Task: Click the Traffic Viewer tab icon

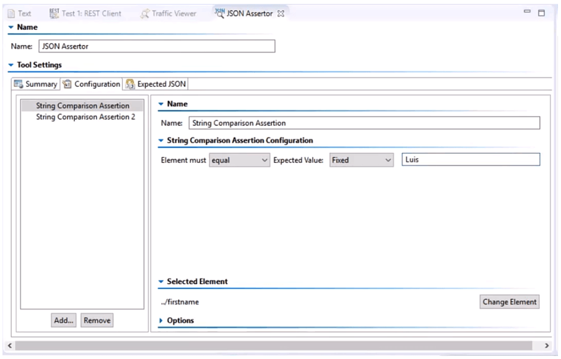Action: click(145, 14)
